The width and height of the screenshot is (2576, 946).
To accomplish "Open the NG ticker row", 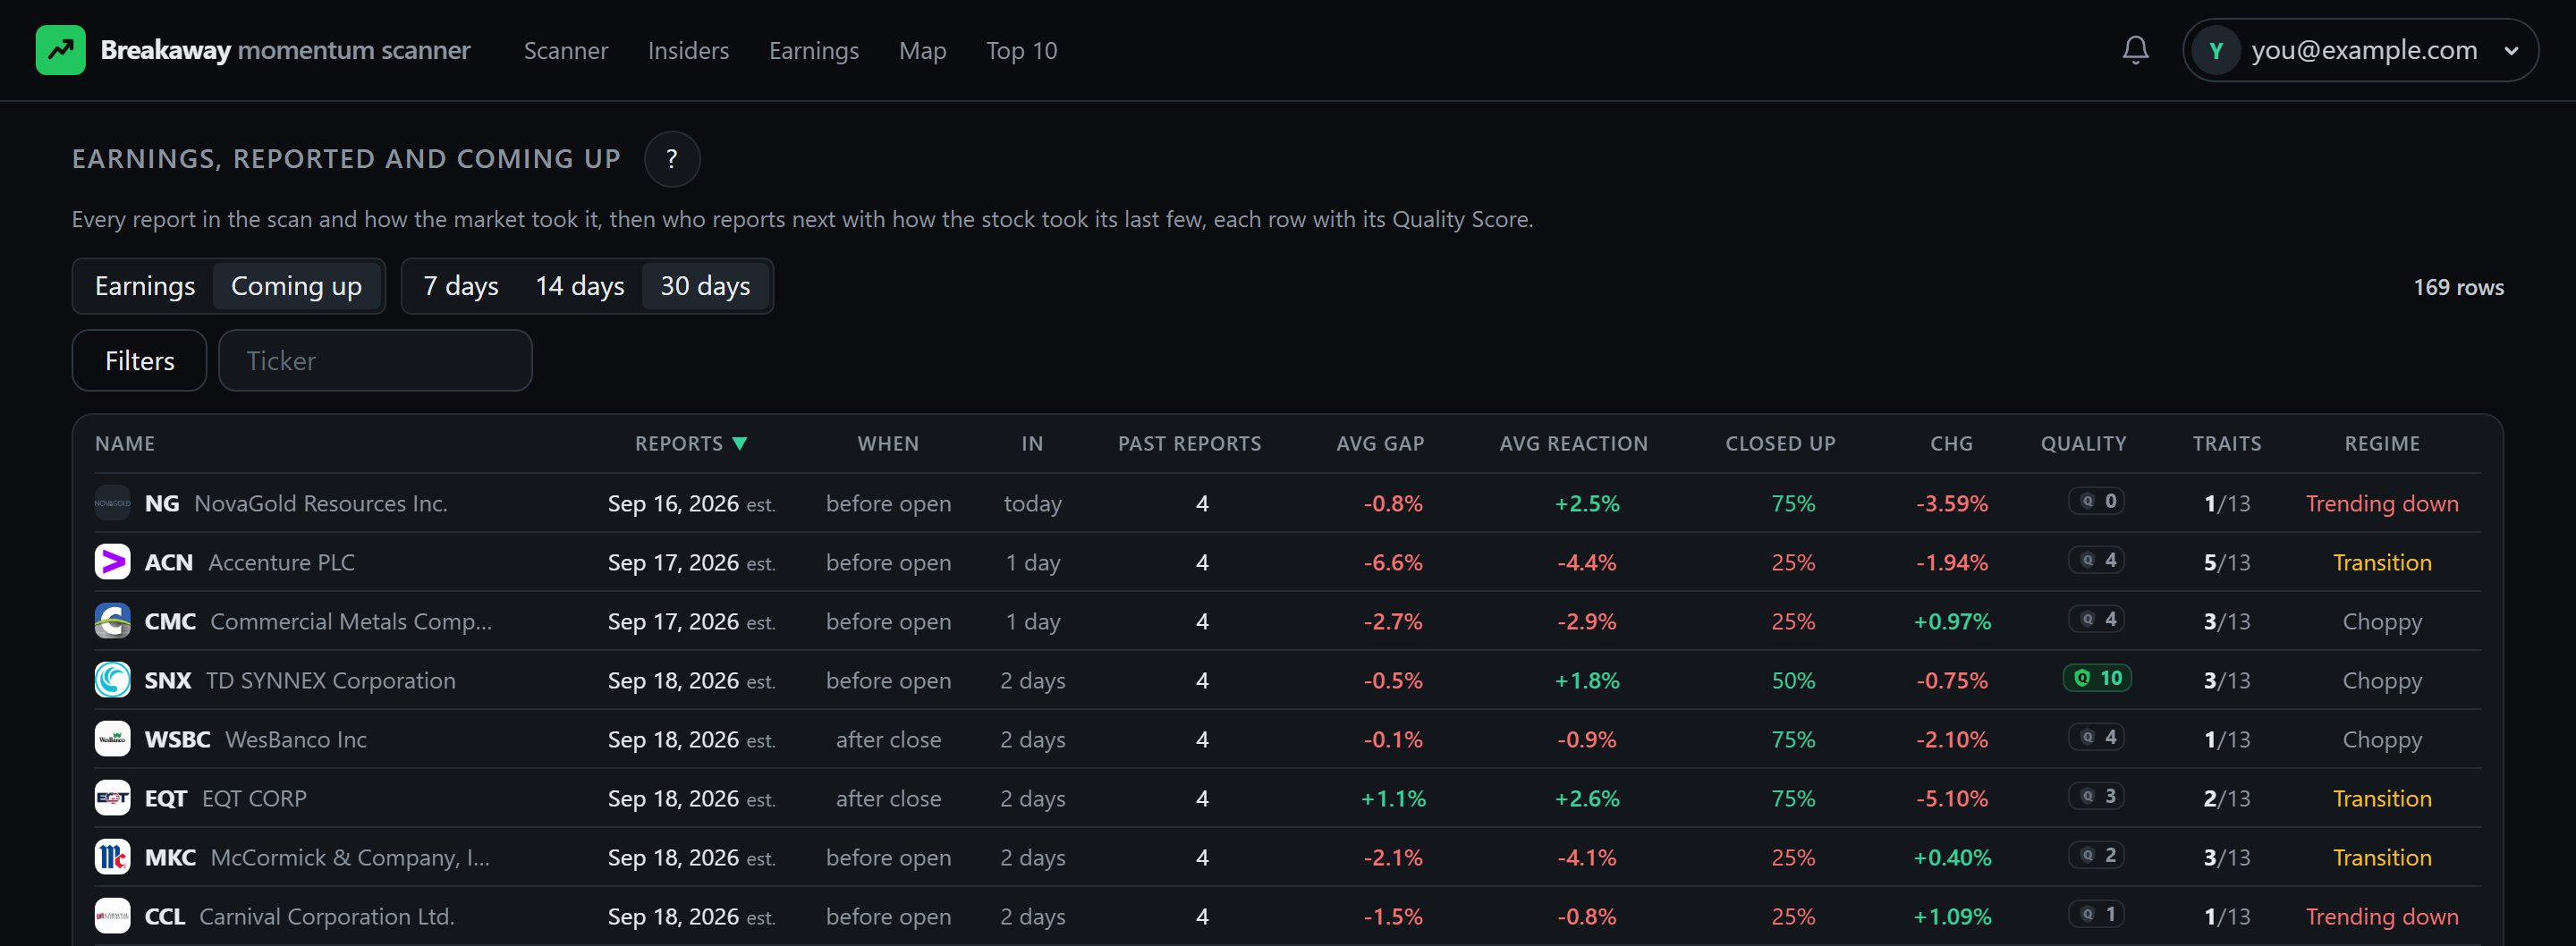I will 1288,503.
